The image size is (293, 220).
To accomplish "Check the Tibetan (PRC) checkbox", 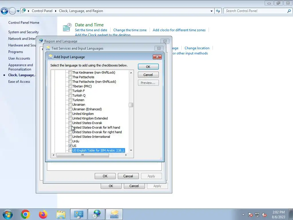I will pos(70,86).
